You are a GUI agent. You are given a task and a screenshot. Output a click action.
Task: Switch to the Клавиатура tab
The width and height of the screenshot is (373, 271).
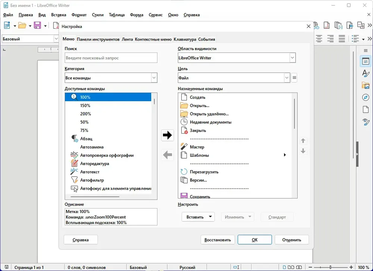pos(185,39)
